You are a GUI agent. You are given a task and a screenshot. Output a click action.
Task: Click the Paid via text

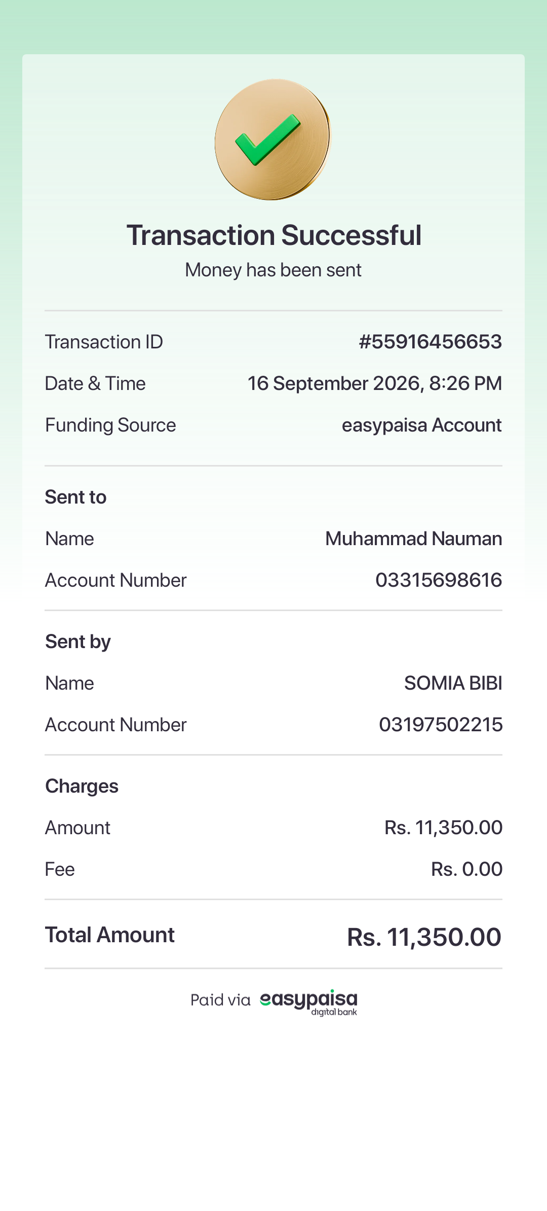pos(220,1000)
